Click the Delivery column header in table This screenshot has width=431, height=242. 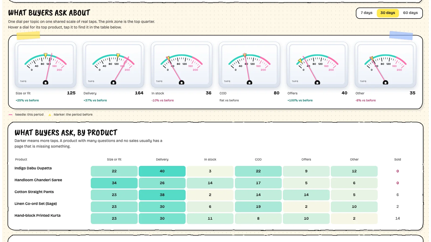click(x=162, y=159)
